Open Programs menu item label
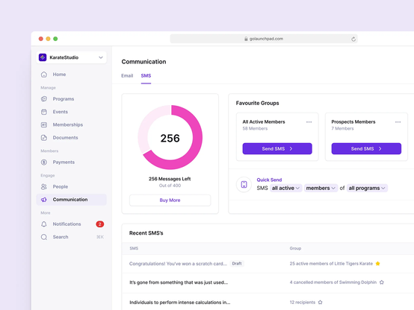The height and width of the screenshot is (310, 414). [64, 99]
